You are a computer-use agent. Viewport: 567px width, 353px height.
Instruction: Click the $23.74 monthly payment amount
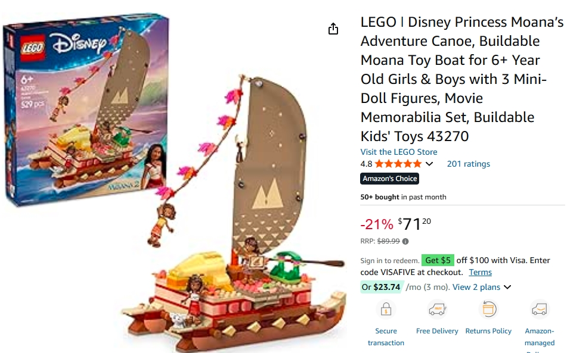coord(387,287)
